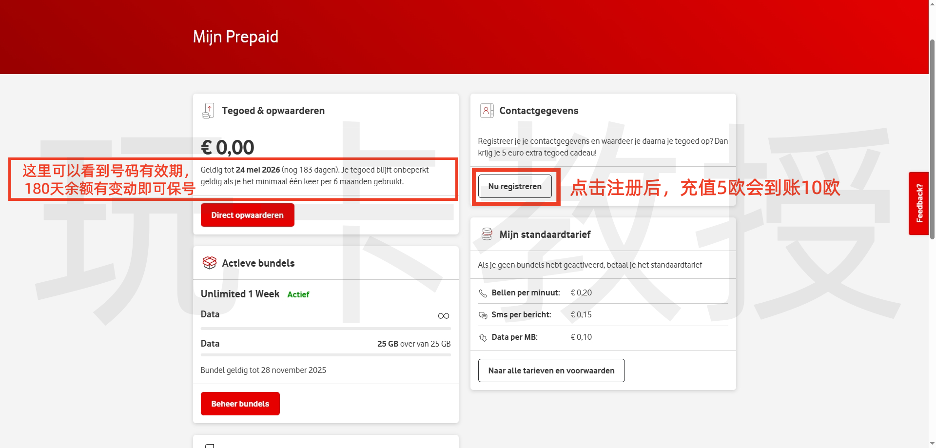Click the Mijn Prepaid page header
Screen dimensions: 936x448
235,37
